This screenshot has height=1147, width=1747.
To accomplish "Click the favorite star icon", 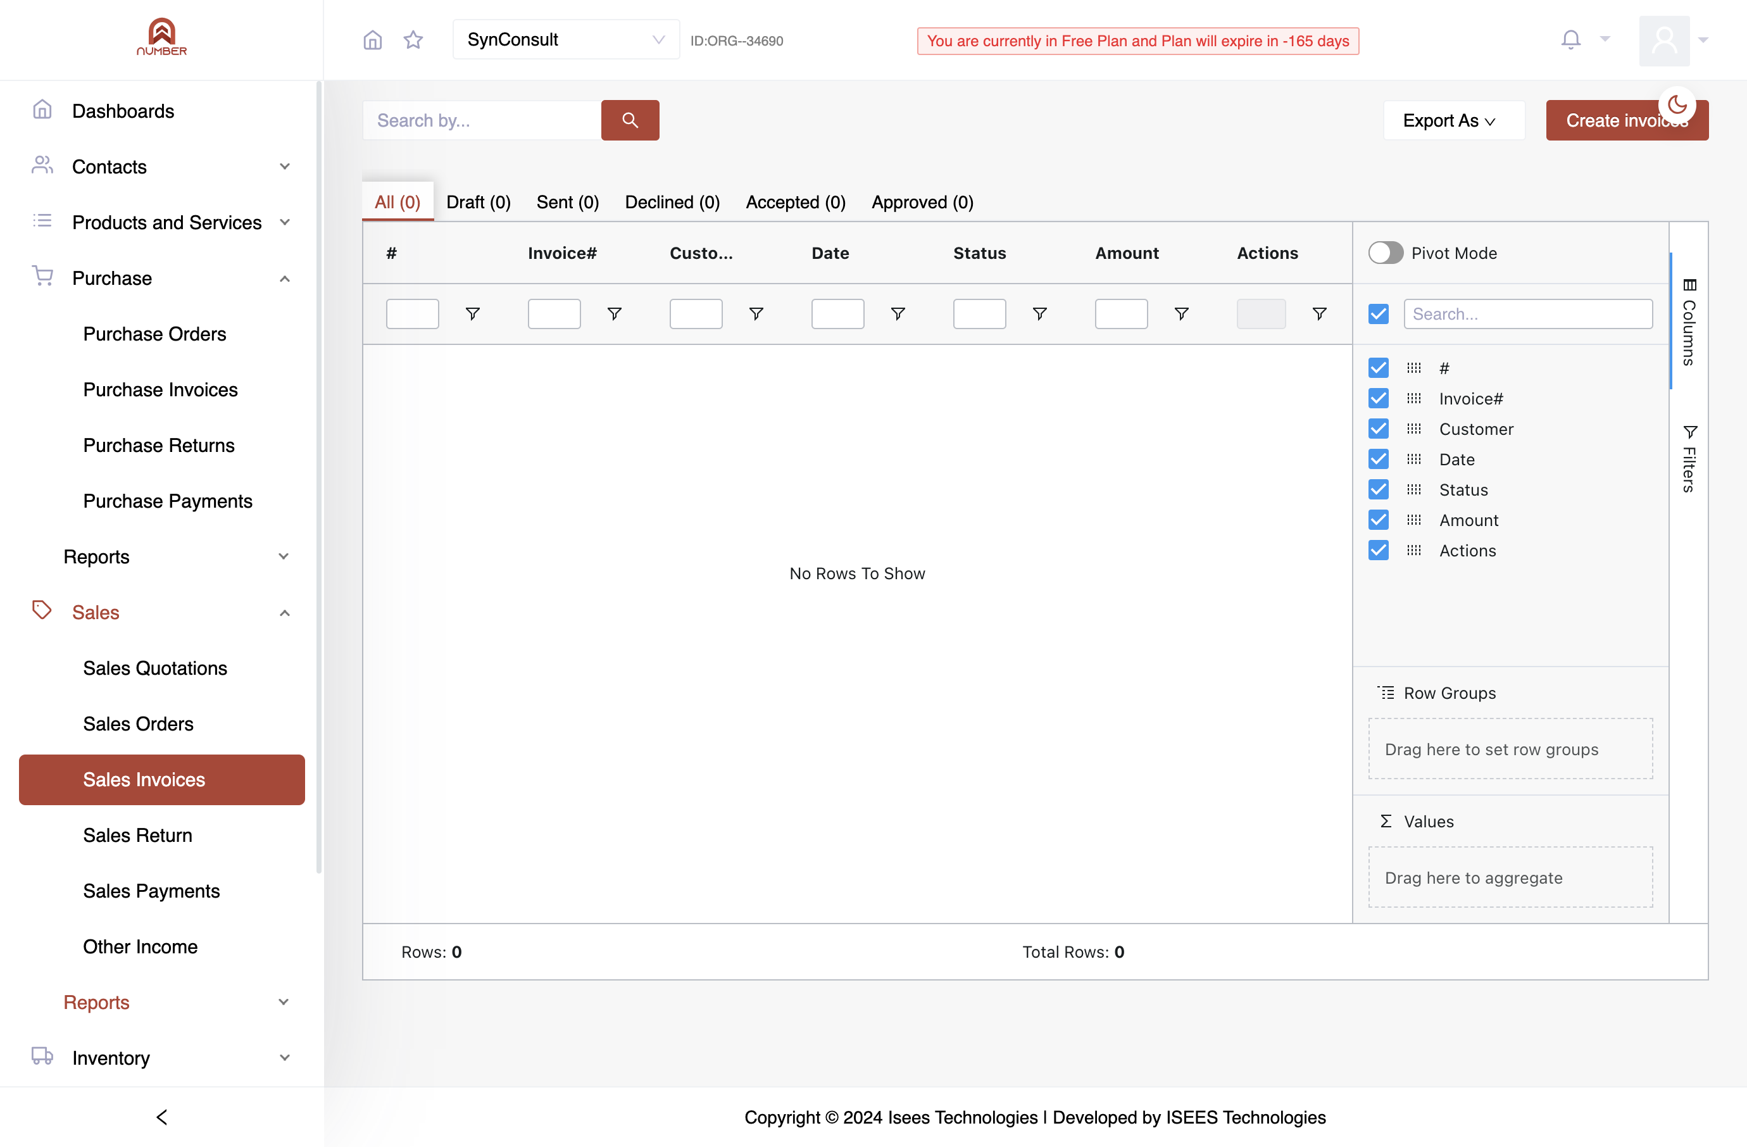I will coord(413,40).
